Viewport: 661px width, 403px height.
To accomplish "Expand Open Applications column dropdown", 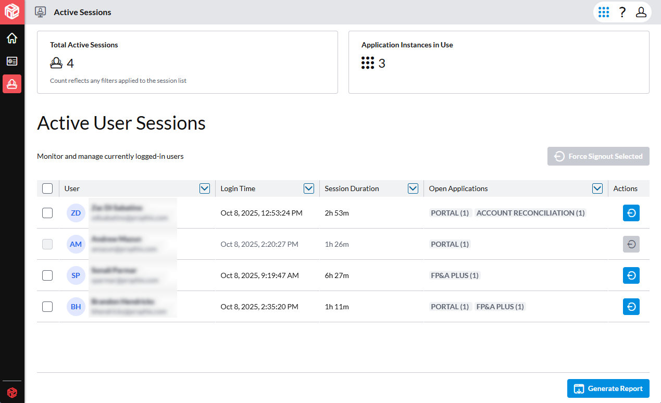I will tap(597, 188).
